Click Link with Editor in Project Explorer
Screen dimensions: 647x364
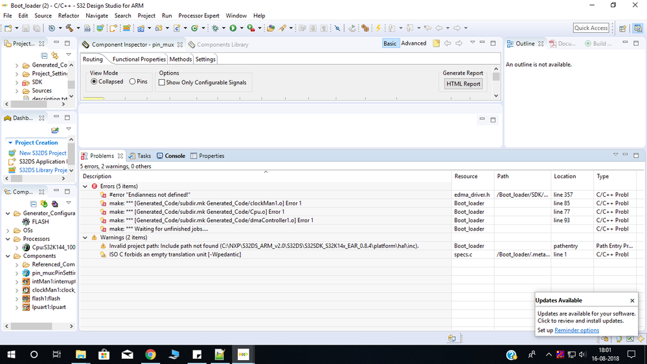click(x=55, y=55)
